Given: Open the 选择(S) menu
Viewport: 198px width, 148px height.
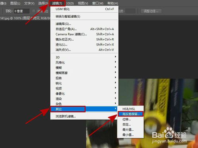Looking at the screenshot, I should tap(43, 3).
